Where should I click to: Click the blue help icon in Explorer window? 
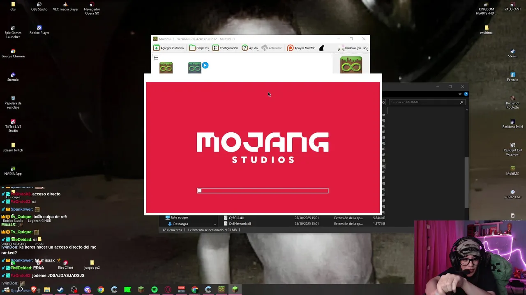pyautogui.click(x=466, y=94)
